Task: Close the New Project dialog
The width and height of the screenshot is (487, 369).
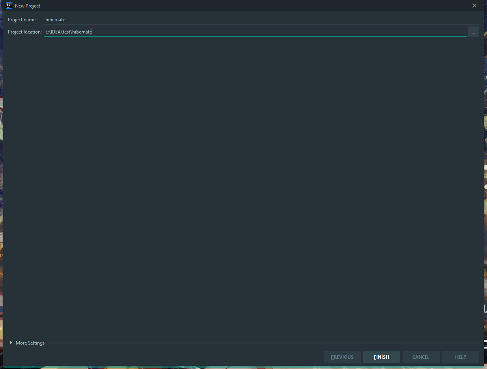Action: click(474, 6)
